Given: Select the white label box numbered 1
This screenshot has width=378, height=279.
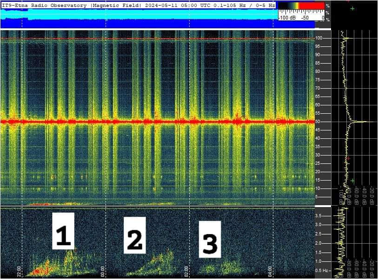Looking at the screenshot, I should tap(63, 231).
